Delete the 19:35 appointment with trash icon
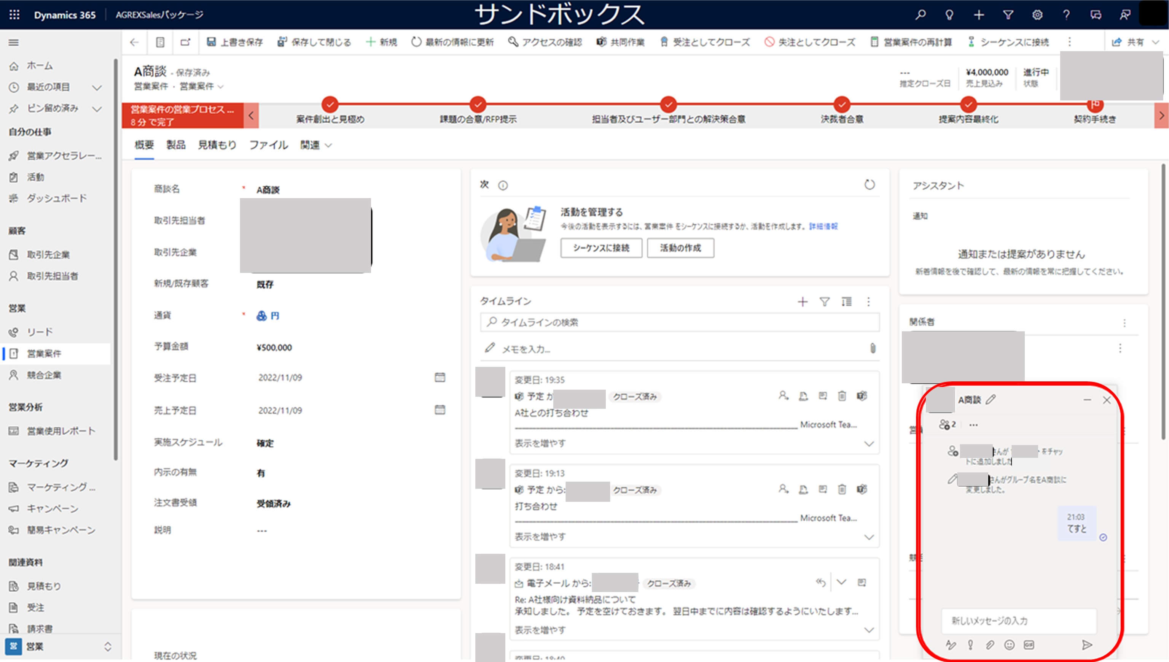1169x662 pixels. [x=842, y=396]
